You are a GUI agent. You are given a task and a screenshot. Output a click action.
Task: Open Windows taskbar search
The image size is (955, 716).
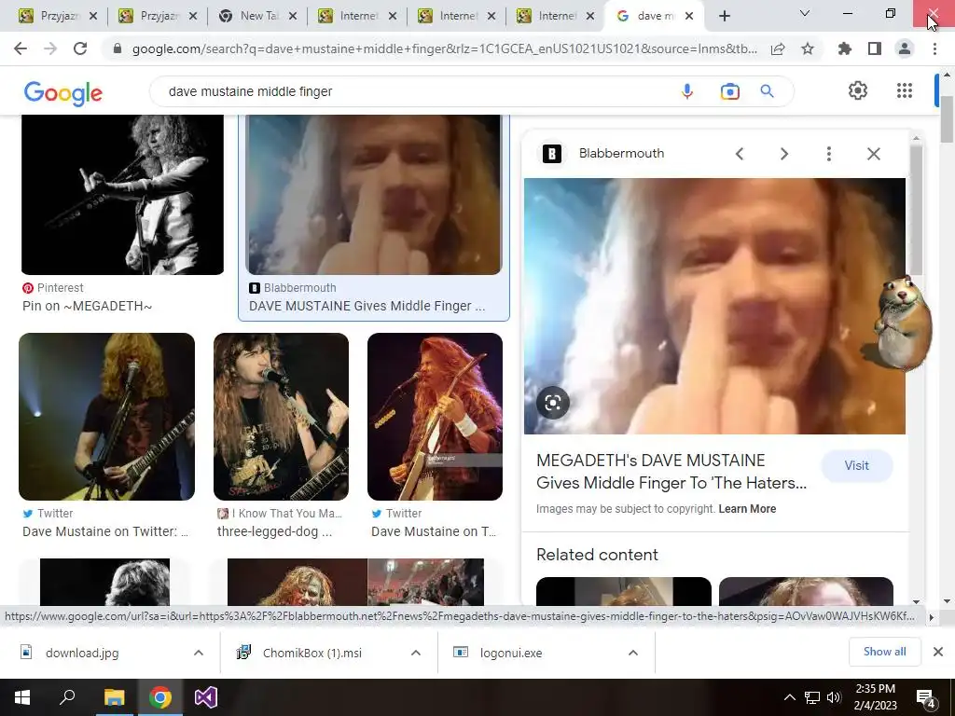[x=67, y=697]
